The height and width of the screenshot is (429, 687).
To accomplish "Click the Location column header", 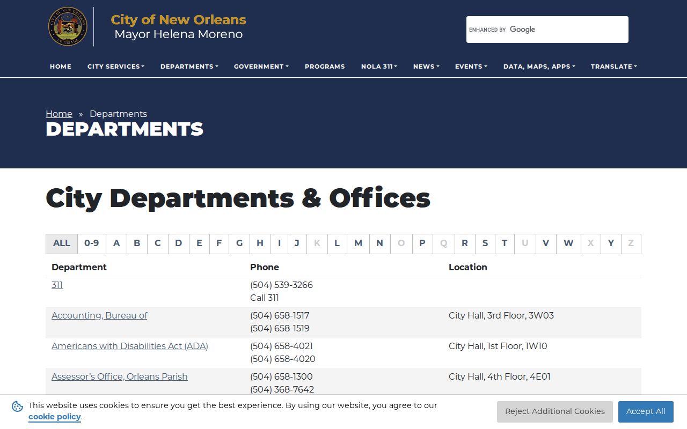I will point(468,267).
